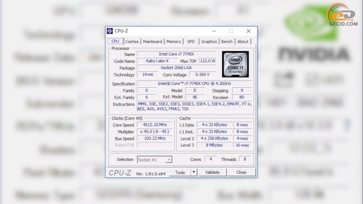Click the Core Speed value 4512.10 MHz
Viewport: 363px width, 204px height.
[155, 125]
